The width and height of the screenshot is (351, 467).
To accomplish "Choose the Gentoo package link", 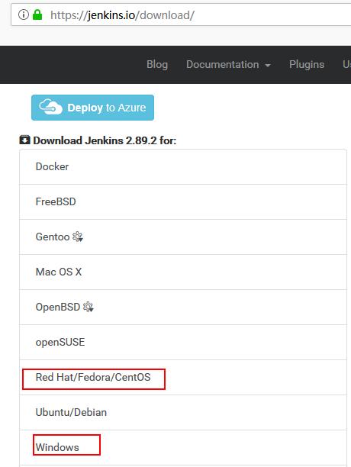I will 183,237.
